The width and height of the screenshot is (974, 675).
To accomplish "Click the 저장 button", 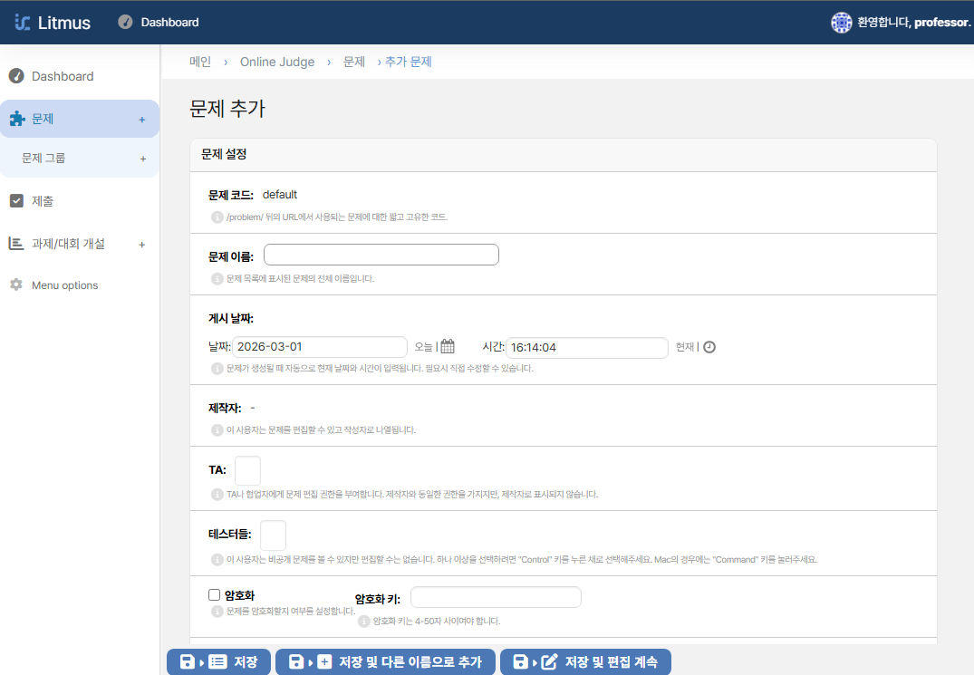I will (x=218, y=662).
